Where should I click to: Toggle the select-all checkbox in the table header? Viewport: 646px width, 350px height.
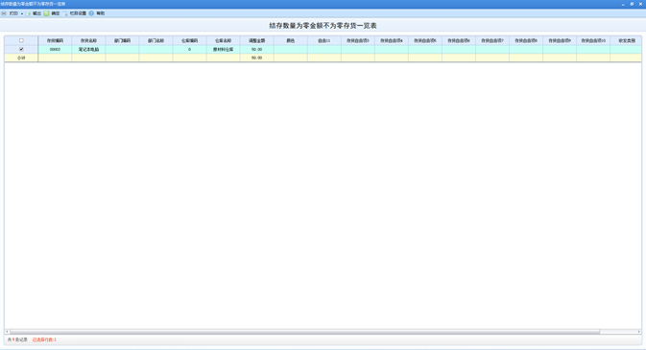pyautogui.click(x=21, y=40)
